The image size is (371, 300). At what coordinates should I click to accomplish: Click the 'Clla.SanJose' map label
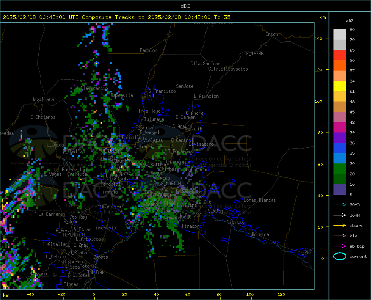pos(205,64)
